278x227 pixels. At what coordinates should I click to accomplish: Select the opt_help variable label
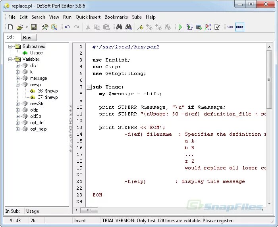[38, 129]
